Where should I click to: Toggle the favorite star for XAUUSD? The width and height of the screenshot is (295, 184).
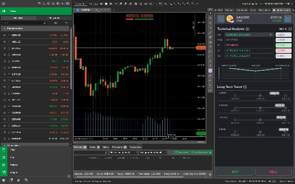pyautogui.click(x=4, y=113)
